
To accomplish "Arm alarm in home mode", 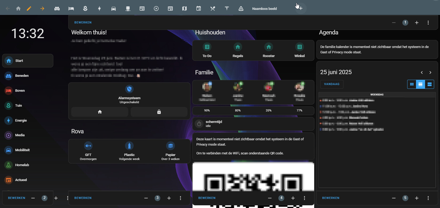I will 100,112.
